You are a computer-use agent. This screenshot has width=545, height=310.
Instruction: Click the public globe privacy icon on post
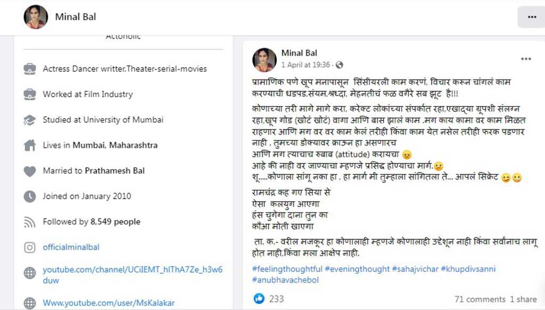coord(339,65)
